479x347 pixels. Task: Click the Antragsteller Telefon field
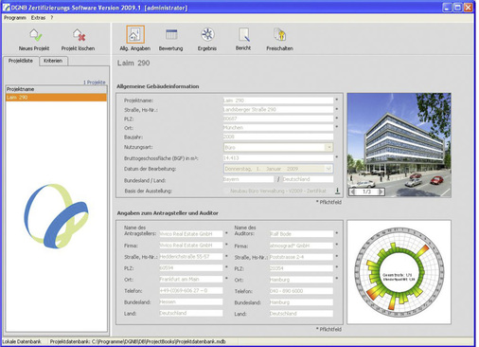(x=191, y=290)
